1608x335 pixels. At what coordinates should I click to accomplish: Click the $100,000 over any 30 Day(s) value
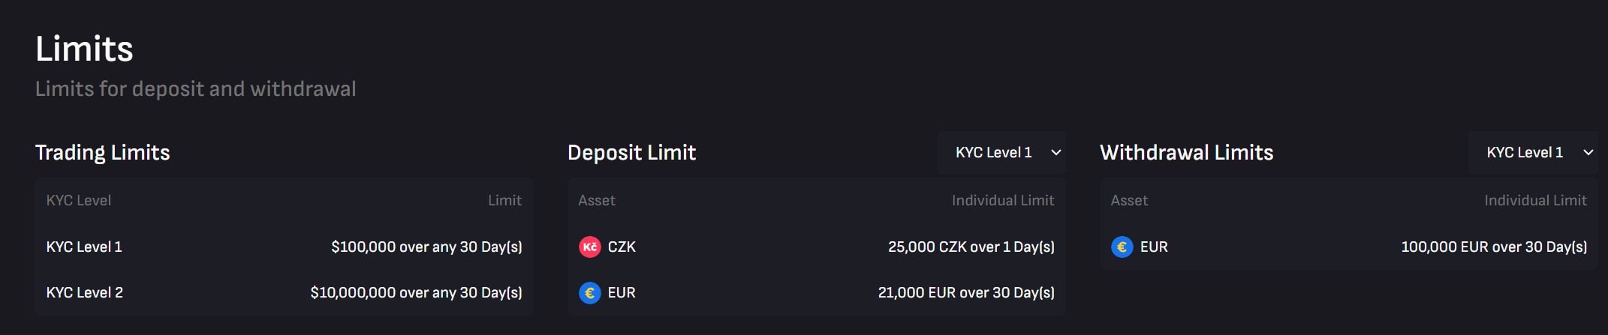pyautogui.click(x=426, y=247)
